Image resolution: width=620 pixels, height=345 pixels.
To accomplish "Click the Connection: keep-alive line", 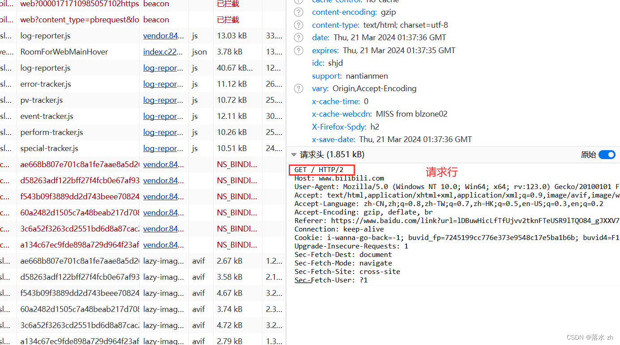I will tap(339, 229).
